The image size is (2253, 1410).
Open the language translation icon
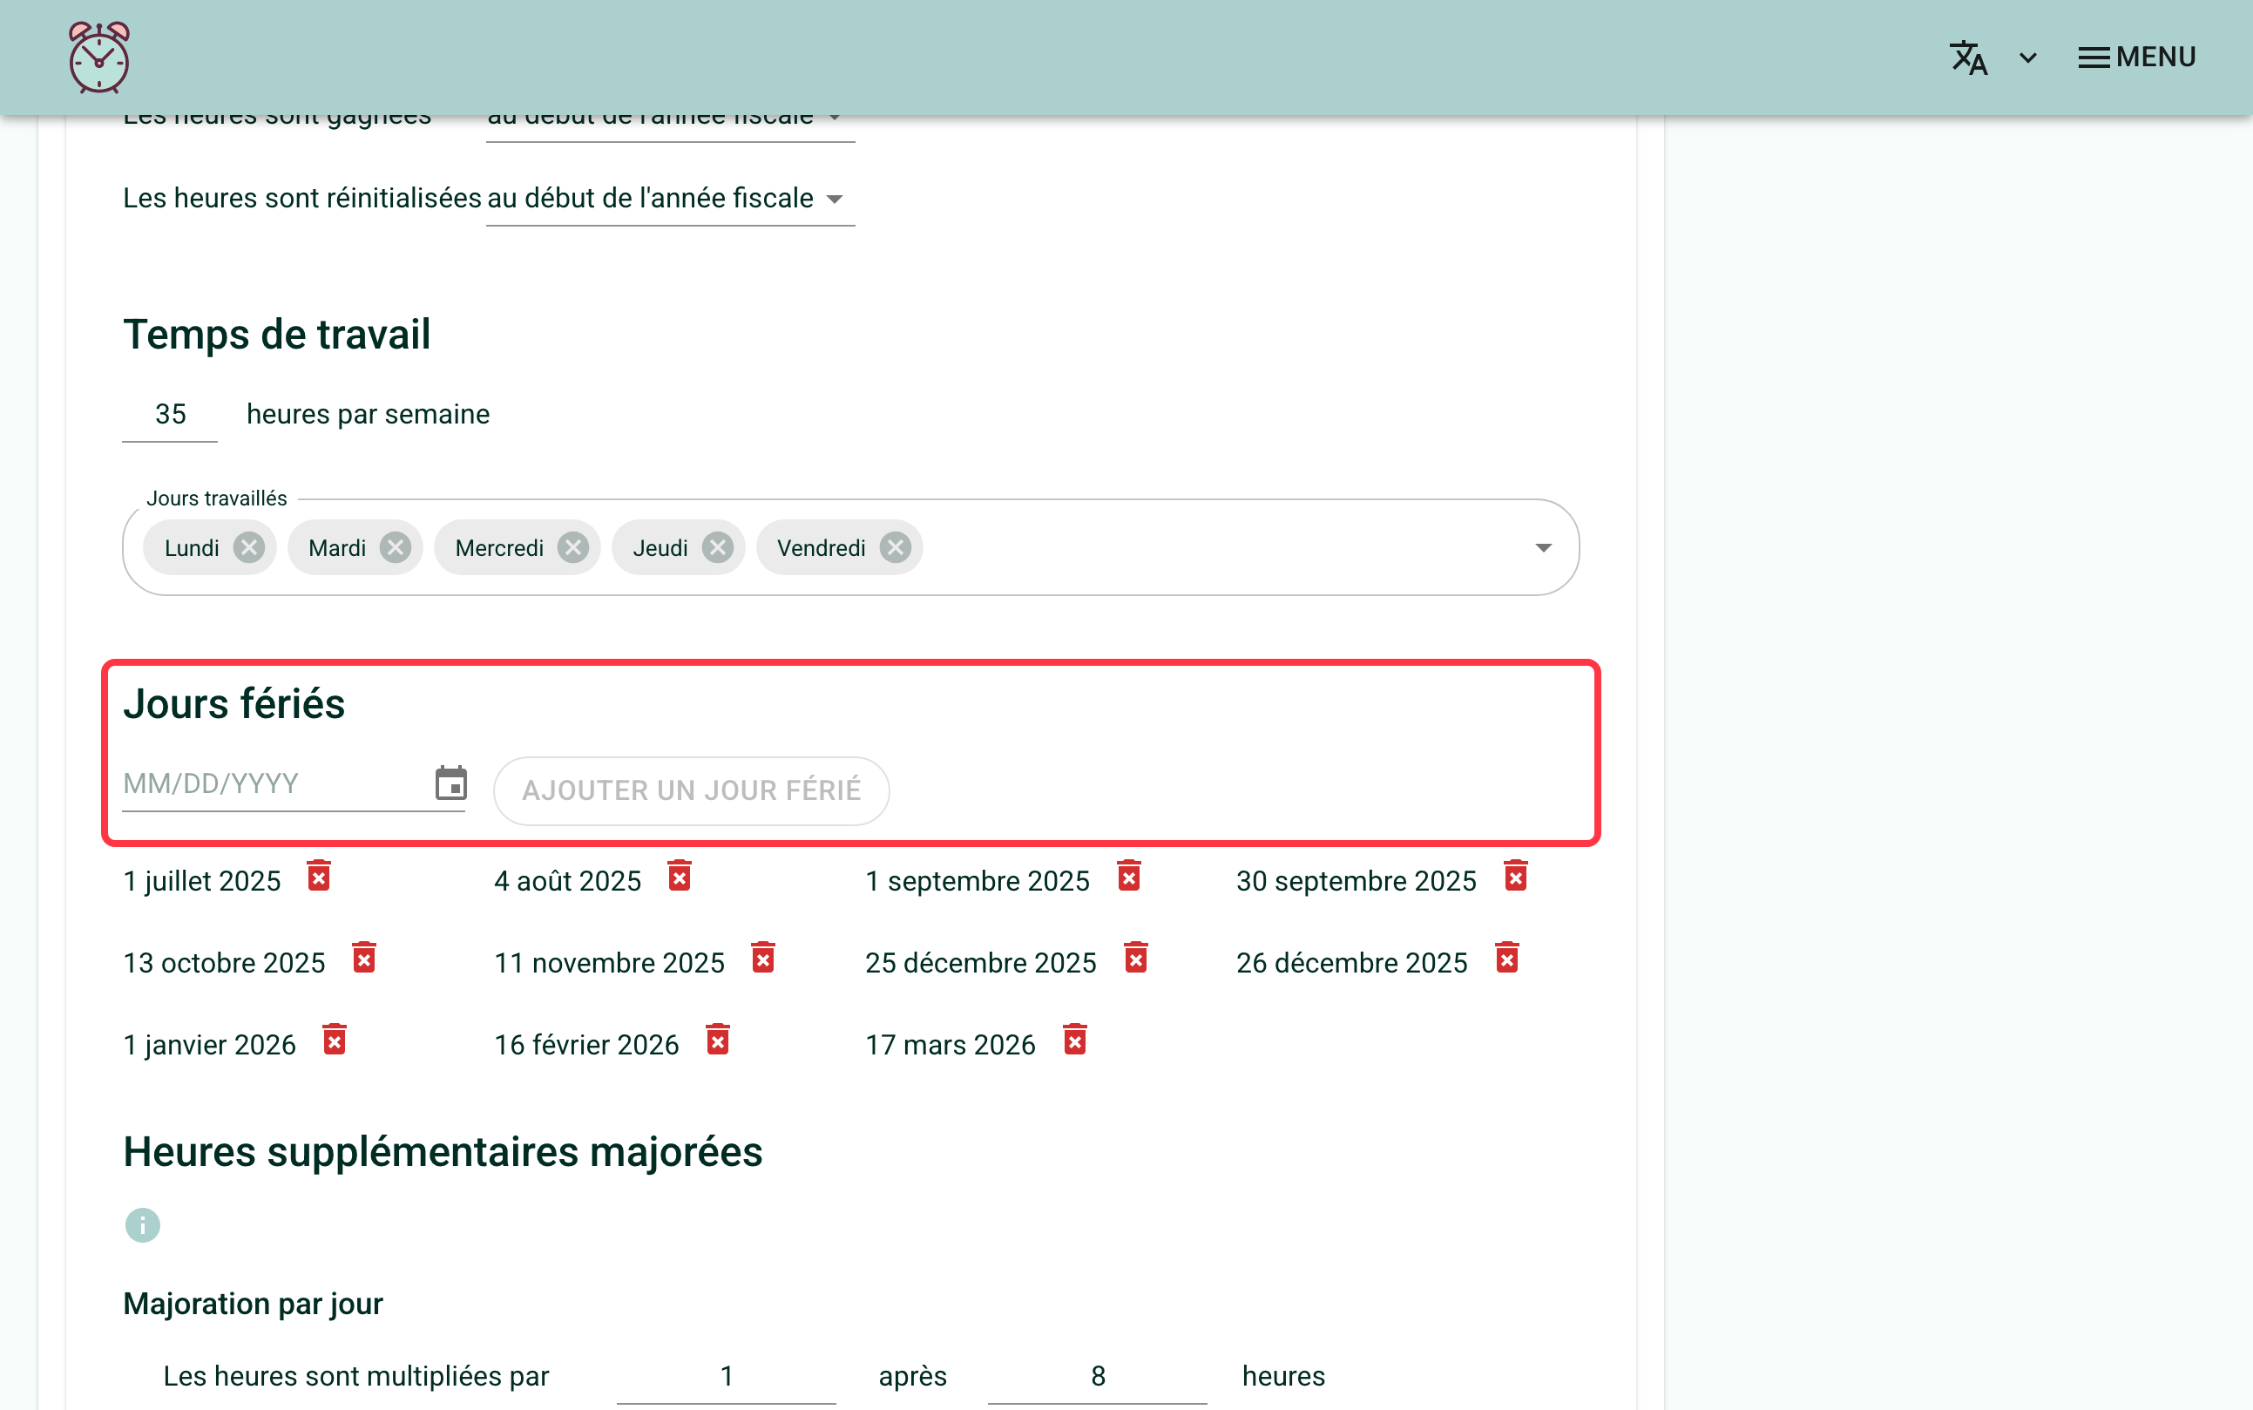pos(1968,58)
